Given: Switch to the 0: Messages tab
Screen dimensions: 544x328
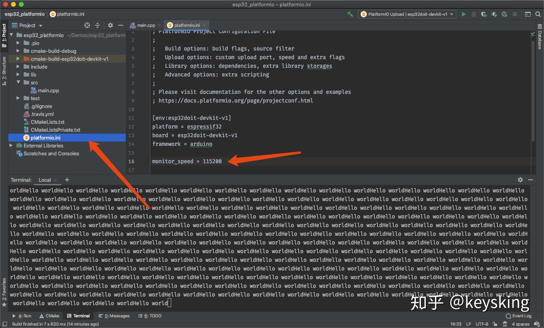Looking at the screenshot, I should [x=114, y=315].
